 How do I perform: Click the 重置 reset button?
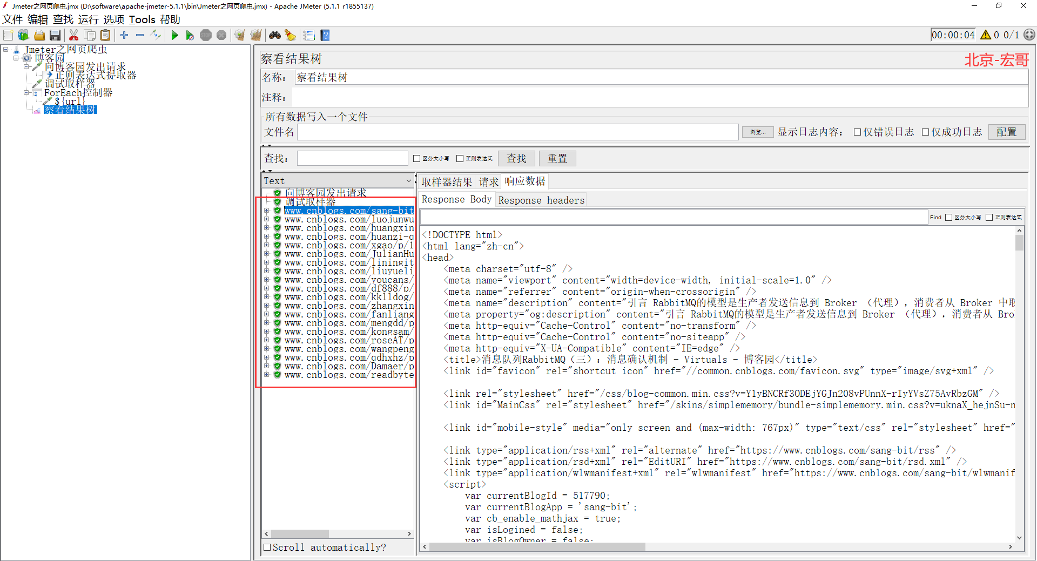(557, 158)
